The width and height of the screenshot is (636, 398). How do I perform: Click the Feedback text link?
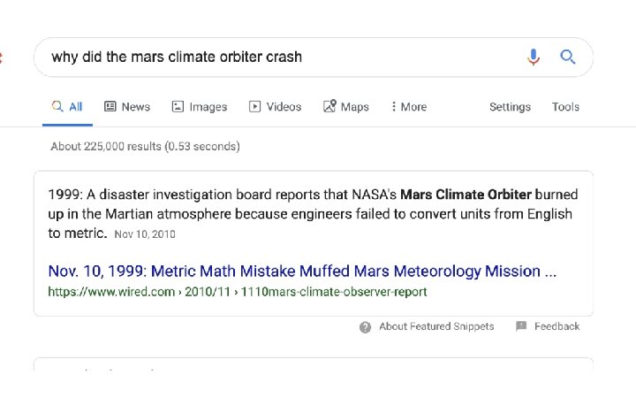pos(556,326)
